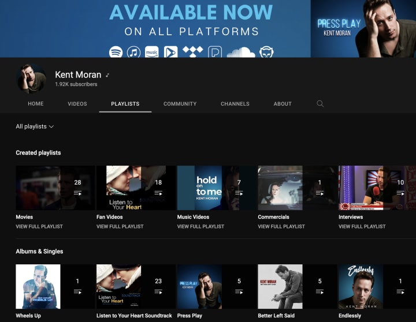
Task: Open Listen to Your Heart Soundtrack thumbnail
Action: [136, 286]
